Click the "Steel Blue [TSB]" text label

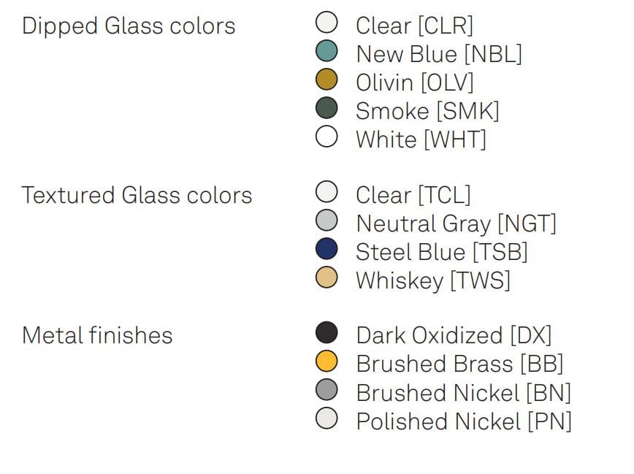coord(441,252)
